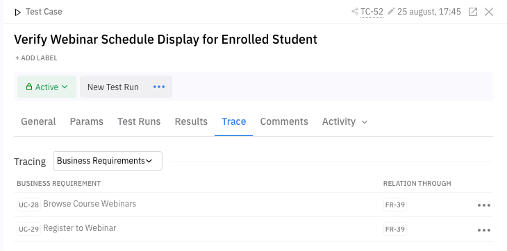Screen dimensions: 507x251
Task: Open test case in new window icon
Action: tap(473, 12)
